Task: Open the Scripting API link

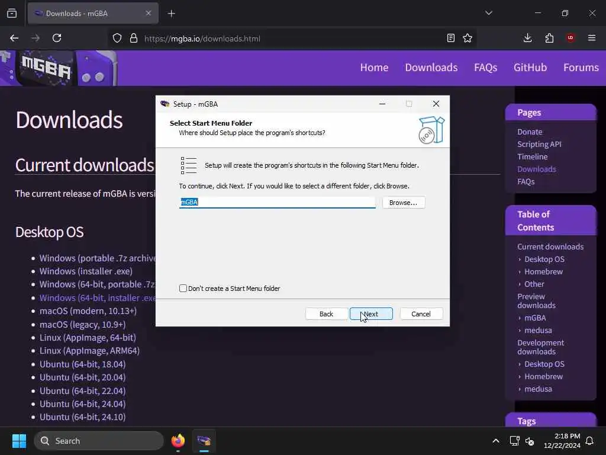Action: point(540,145)
